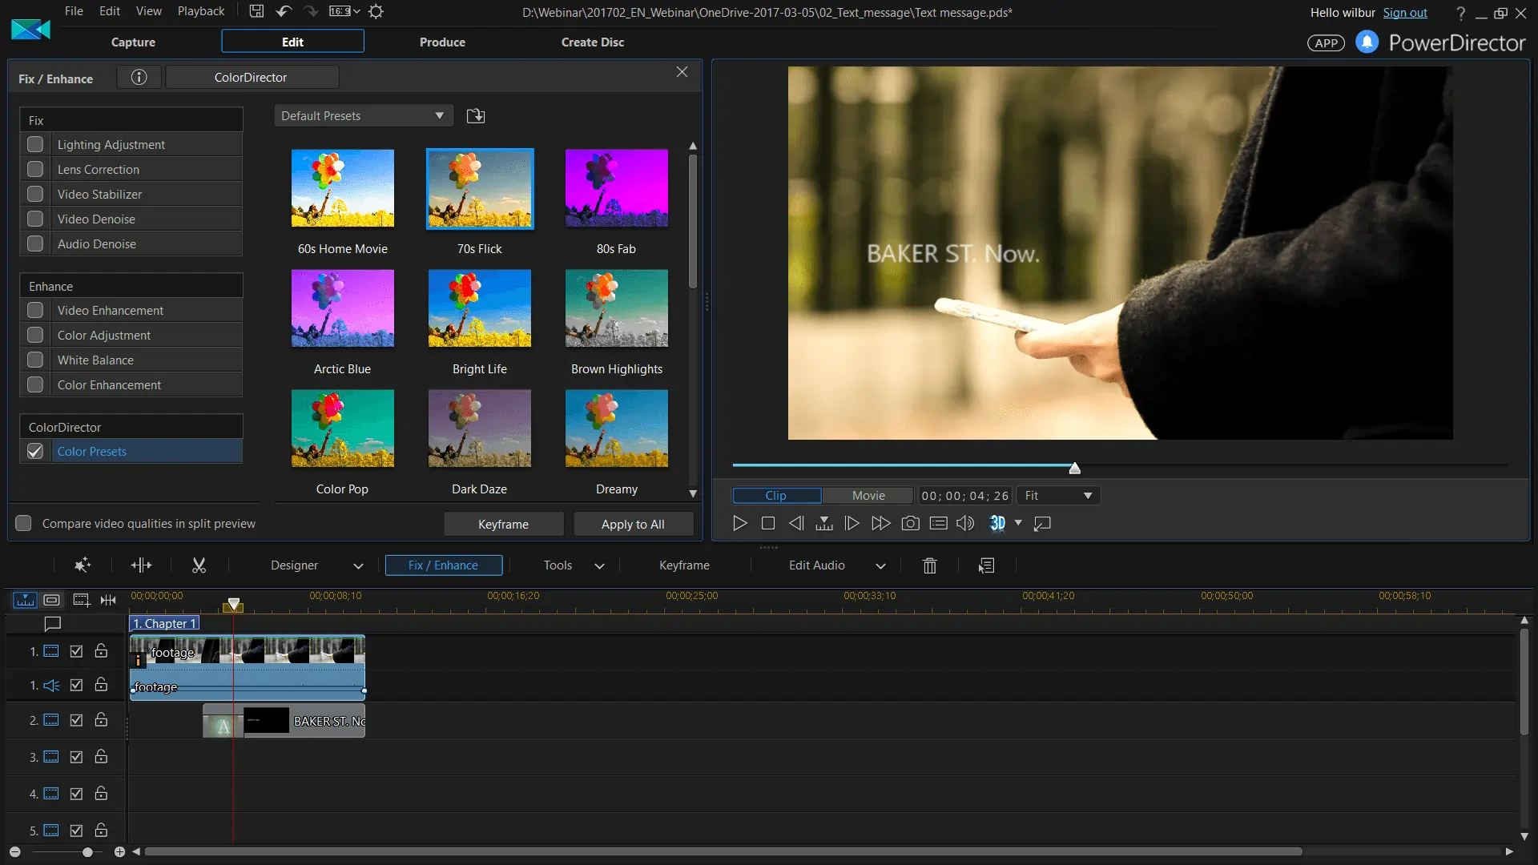Screen dimensions: 1538x865
Task: Click the Sign out link
Action: (x=1406, y=12)
